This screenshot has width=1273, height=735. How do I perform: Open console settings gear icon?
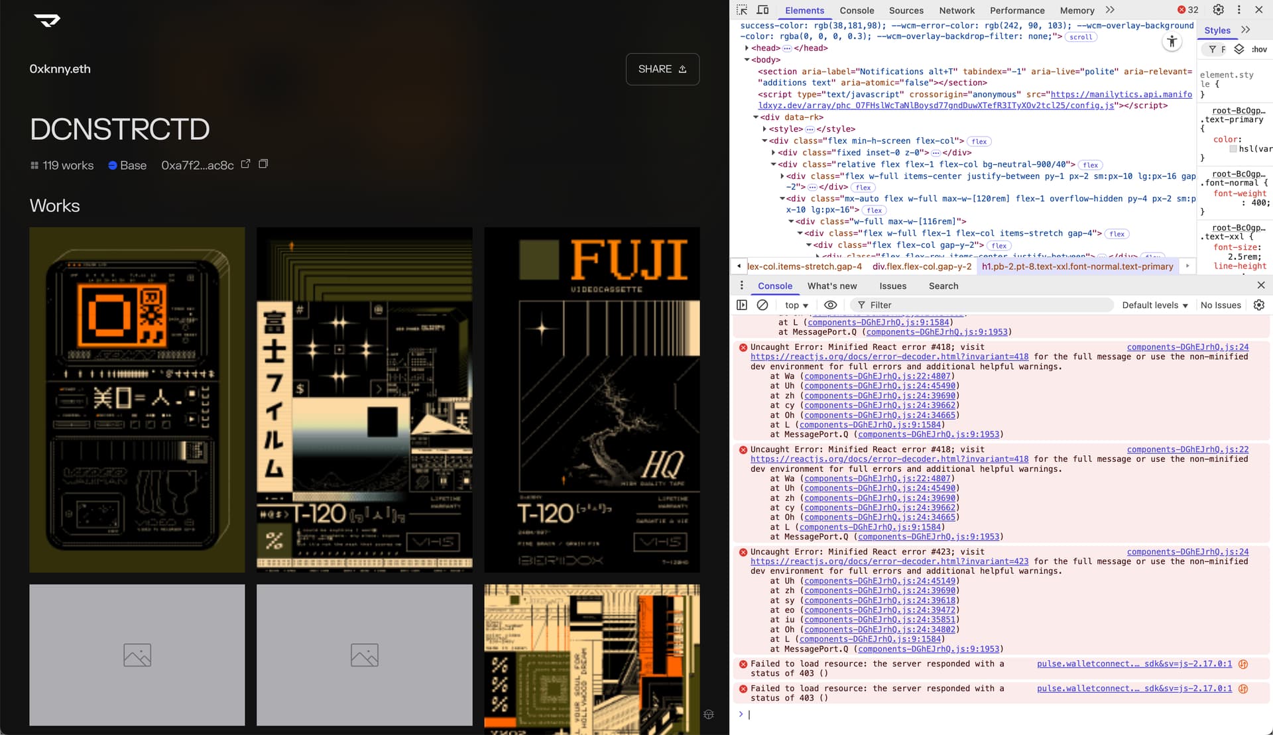(x=1258, y=305)
